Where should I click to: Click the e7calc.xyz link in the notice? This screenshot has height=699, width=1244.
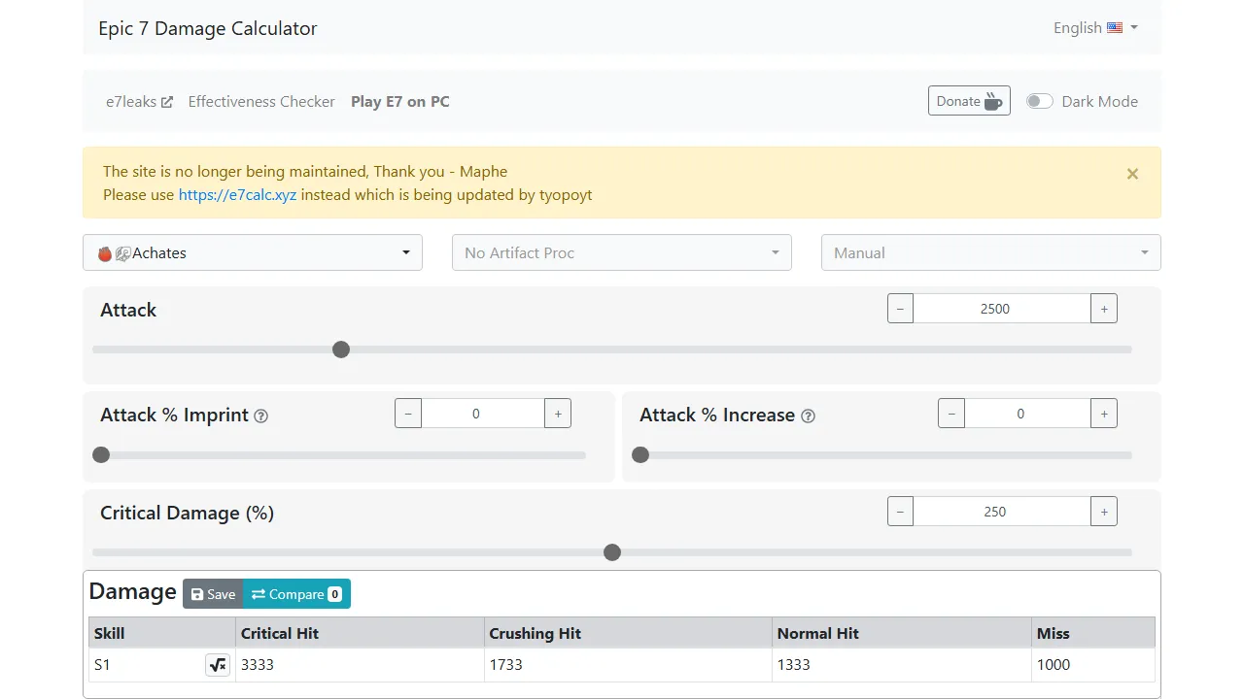click(237, 194)
